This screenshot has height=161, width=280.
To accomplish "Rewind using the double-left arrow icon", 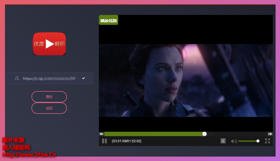I will (x=101, y=134).
